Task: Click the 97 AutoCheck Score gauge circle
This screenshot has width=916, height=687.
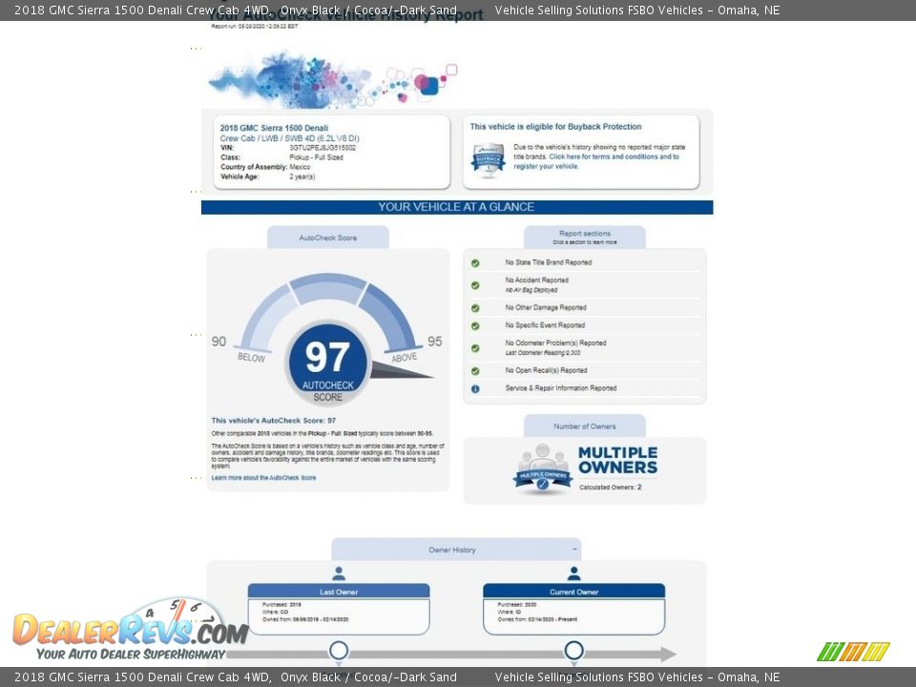Action: [327, 363]
